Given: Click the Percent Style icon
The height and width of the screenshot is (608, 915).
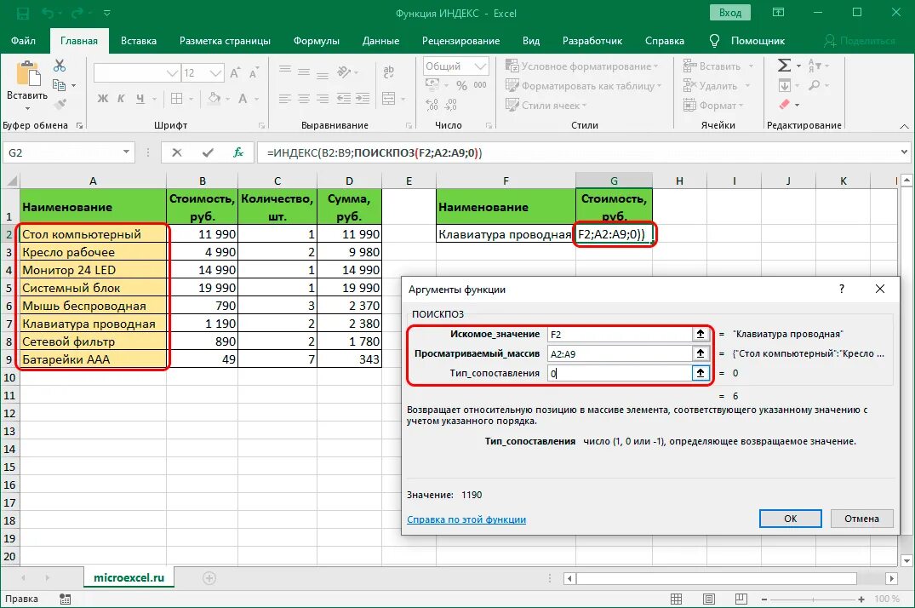Looking at the screenshot, I should (x=461, y=86).
